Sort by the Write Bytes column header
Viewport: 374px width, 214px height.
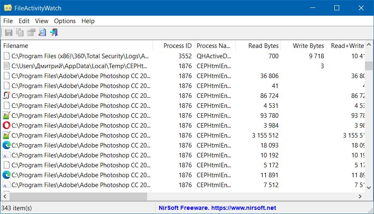coord(304,46)
